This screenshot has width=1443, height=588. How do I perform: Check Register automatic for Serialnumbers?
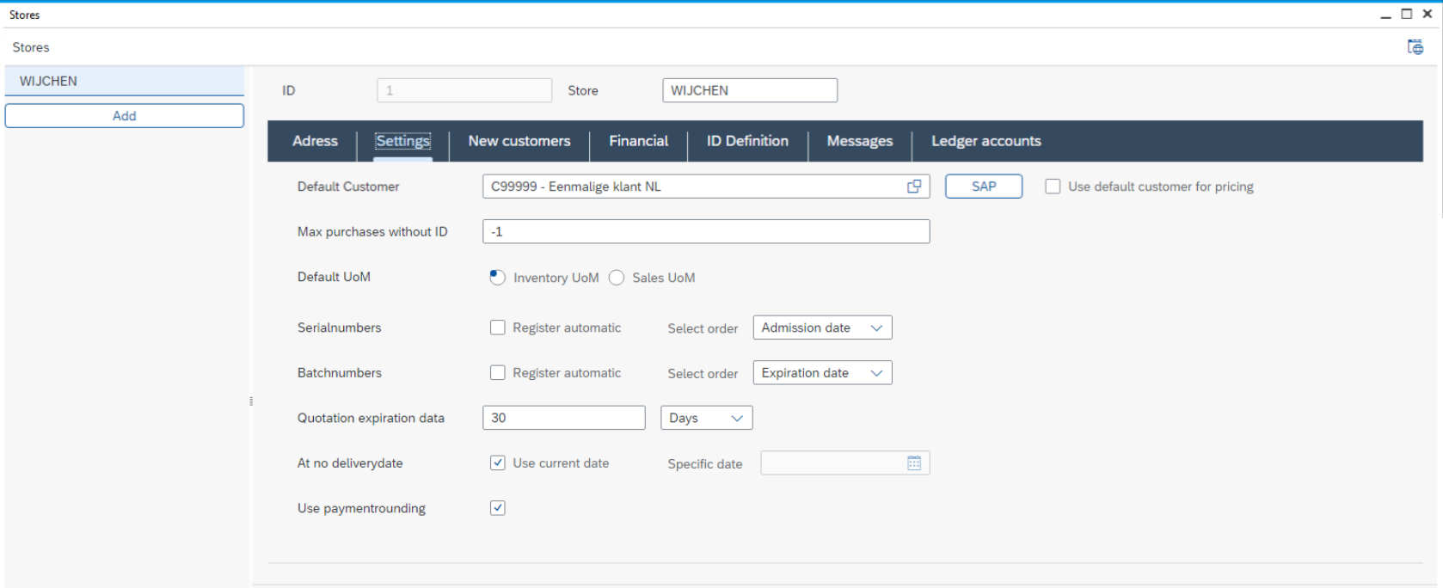coord(498,328)
